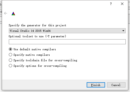Select Use default native compilers radio circle
Screen dimensions: 130x92
pyautogui.click(x=10, y=49)
